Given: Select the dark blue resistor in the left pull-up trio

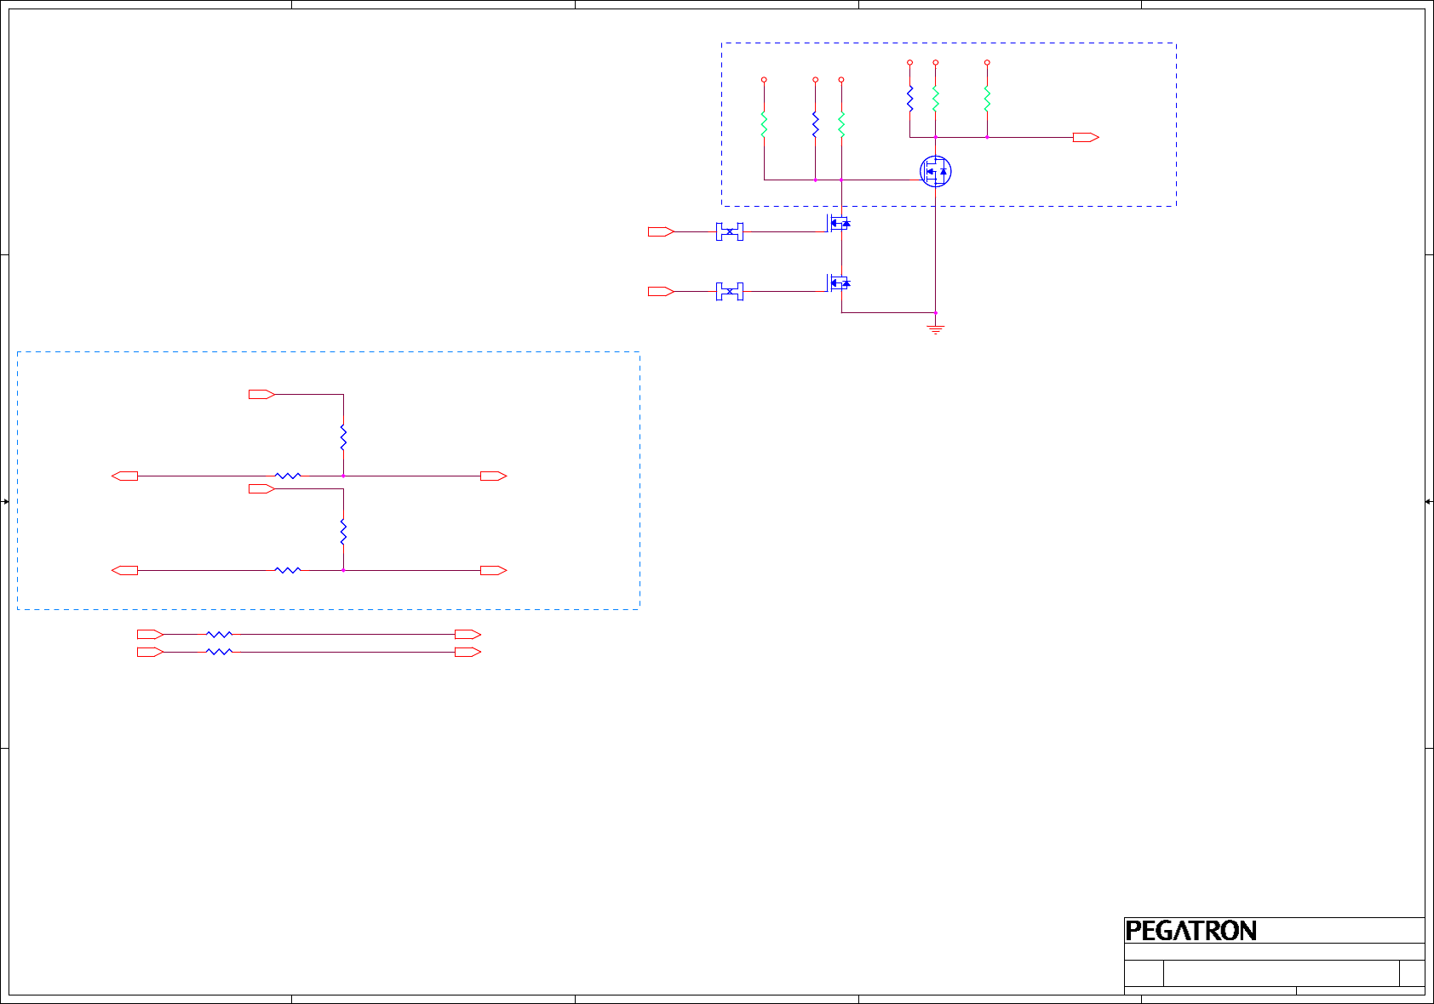Looking at the screenshot, I should pos(815,125).
